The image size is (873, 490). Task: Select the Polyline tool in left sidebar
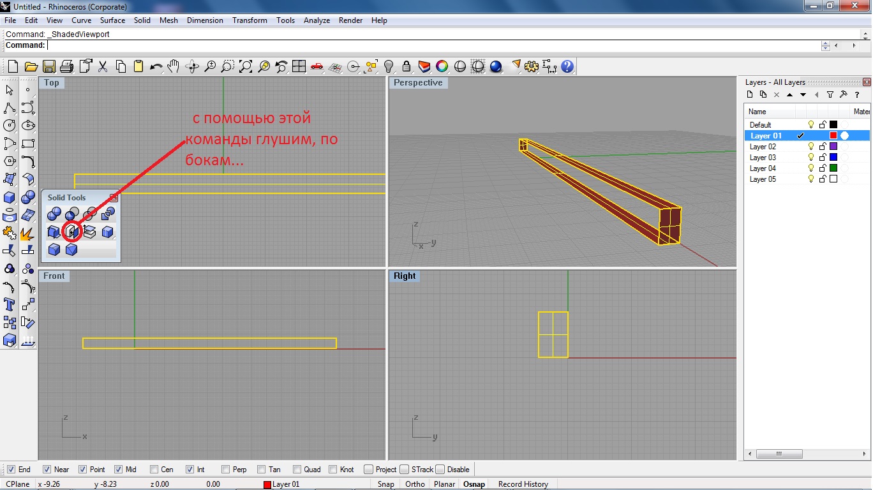[x=10, y=108]
